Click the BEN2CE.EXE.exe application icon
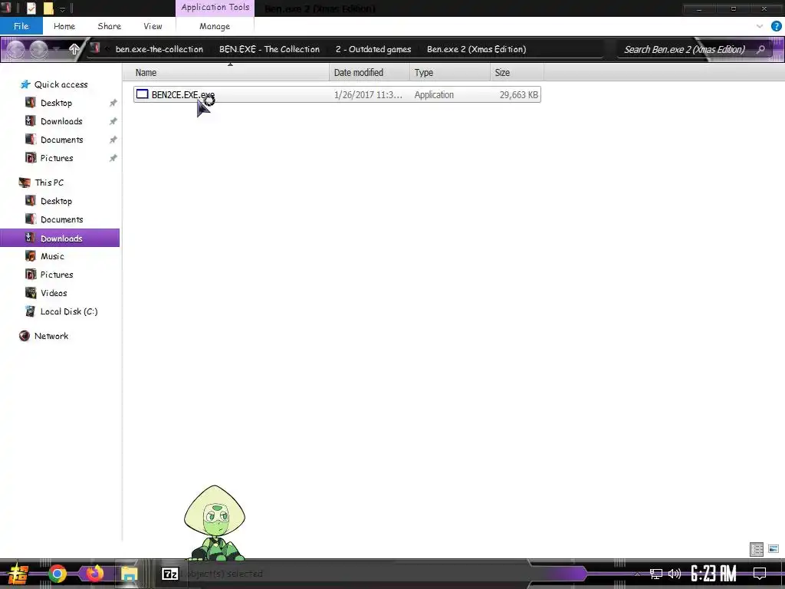 click(143, 94)
